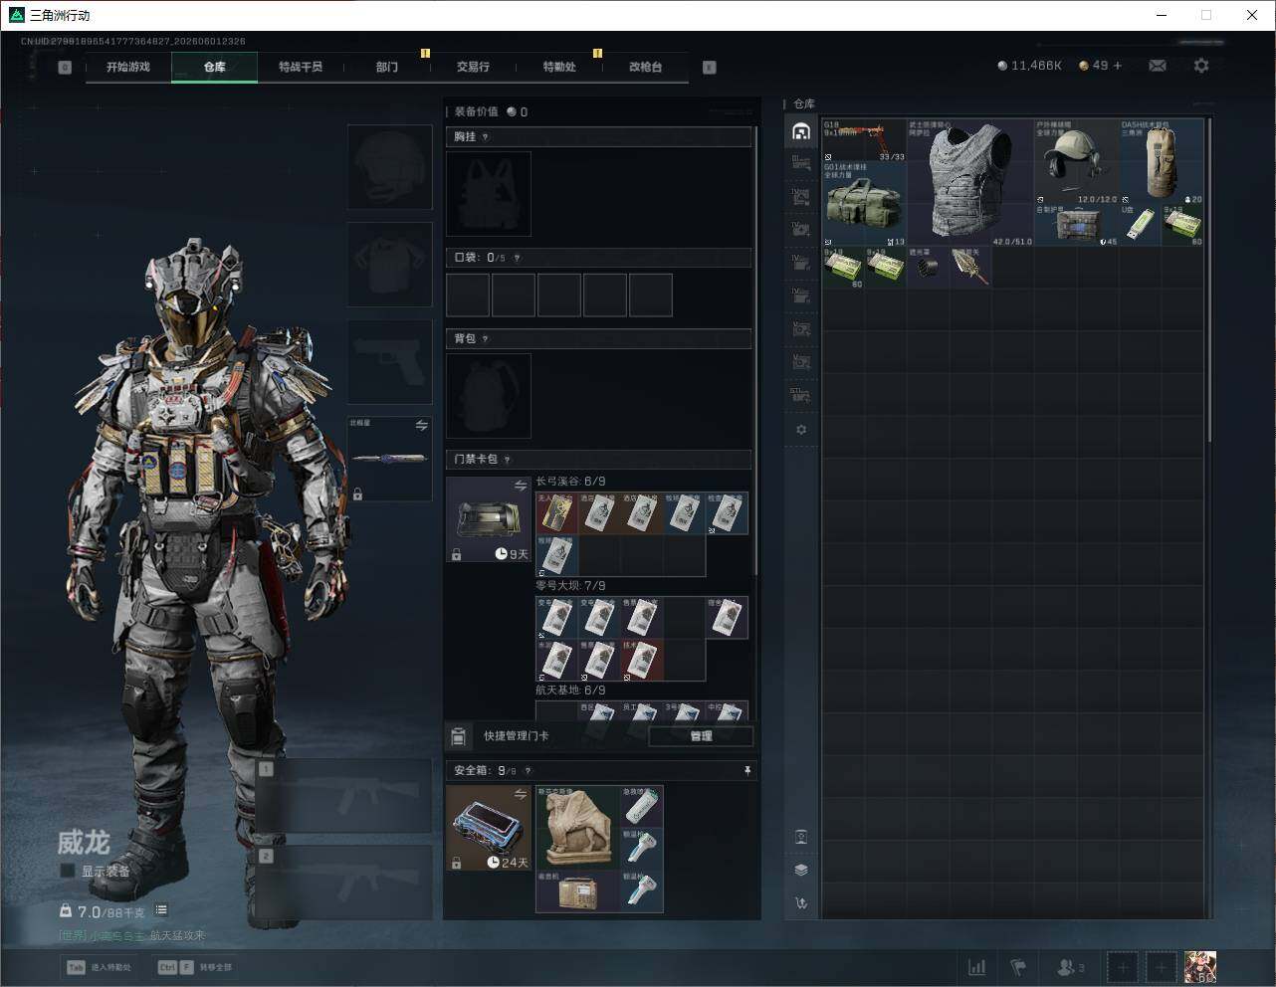Open the 特勤处 tab

pyautogui.click(x=559, y=67)
